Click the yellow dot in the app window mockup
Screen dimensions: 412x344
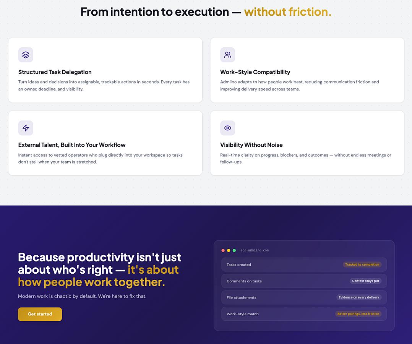point(229,250)
